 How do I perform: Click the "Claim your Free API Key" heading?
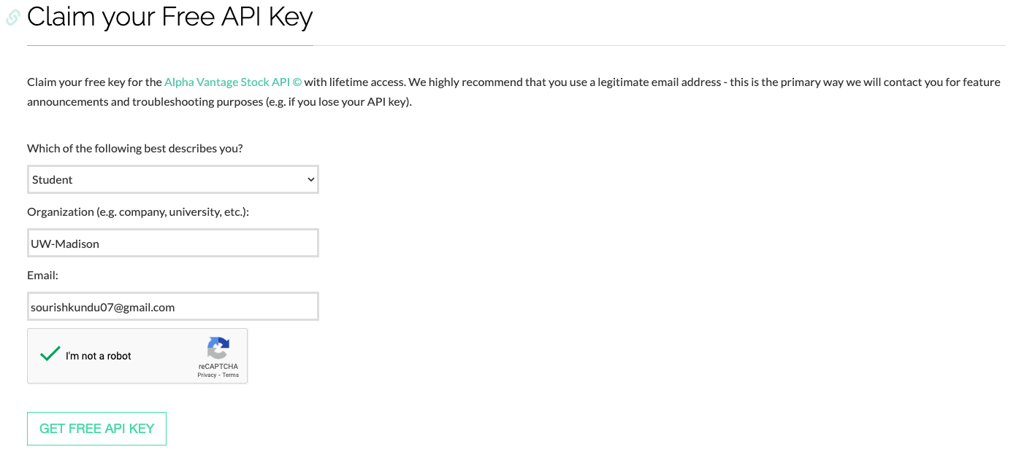point(169,17)
